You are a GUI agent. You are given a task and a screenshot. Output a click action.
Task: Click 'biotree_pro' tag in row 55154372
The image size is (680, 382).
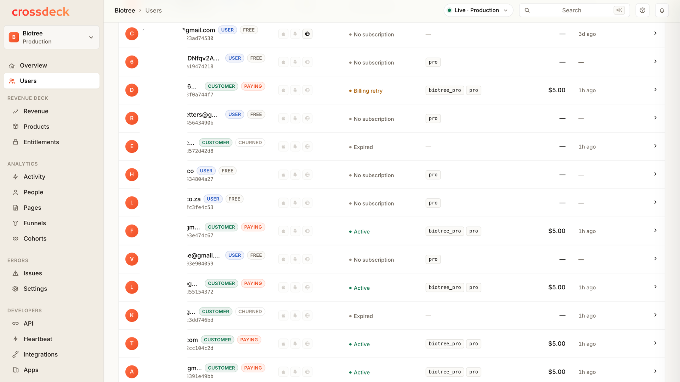445,288
